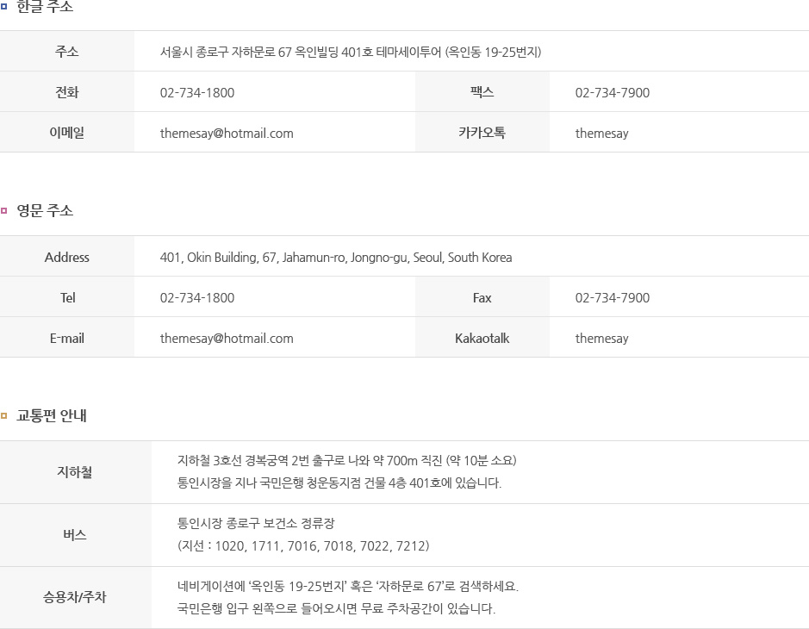Select the Korean address text 서울시 종로구 자하문로 67

pyautogui.click(x=226, y=52)
